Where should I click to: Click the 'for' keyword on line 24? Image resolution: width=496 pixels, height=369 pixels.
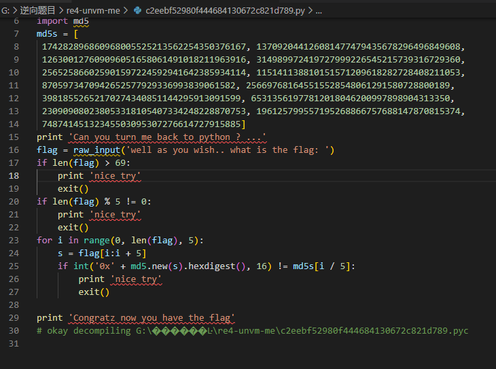pos(44,241)
